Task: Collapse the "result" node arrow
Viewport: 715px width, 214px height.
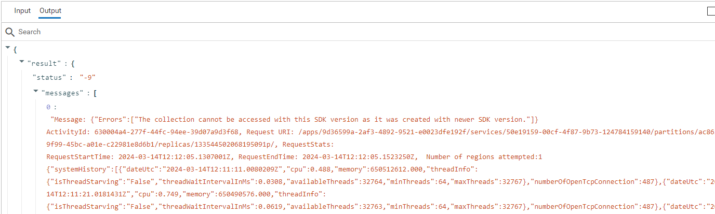Action: [x=21, y=62]
